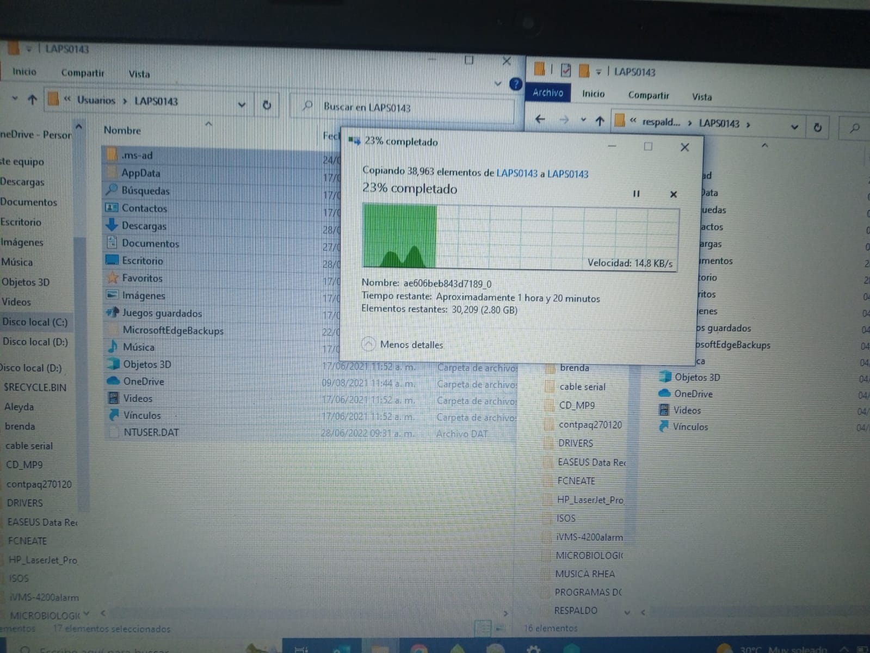Open address bar history dropdown left window

(242, 104)
